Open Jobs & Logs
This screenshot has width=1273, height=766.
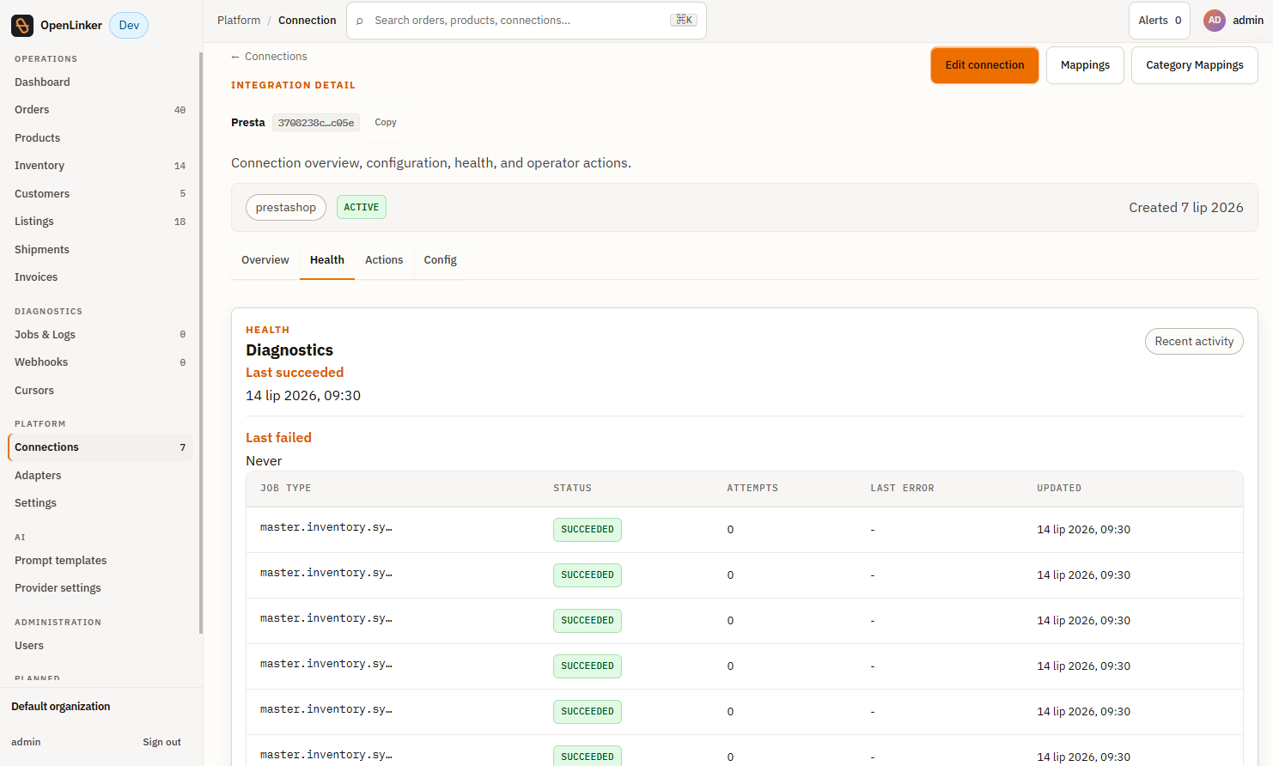(x=100, y=335)
